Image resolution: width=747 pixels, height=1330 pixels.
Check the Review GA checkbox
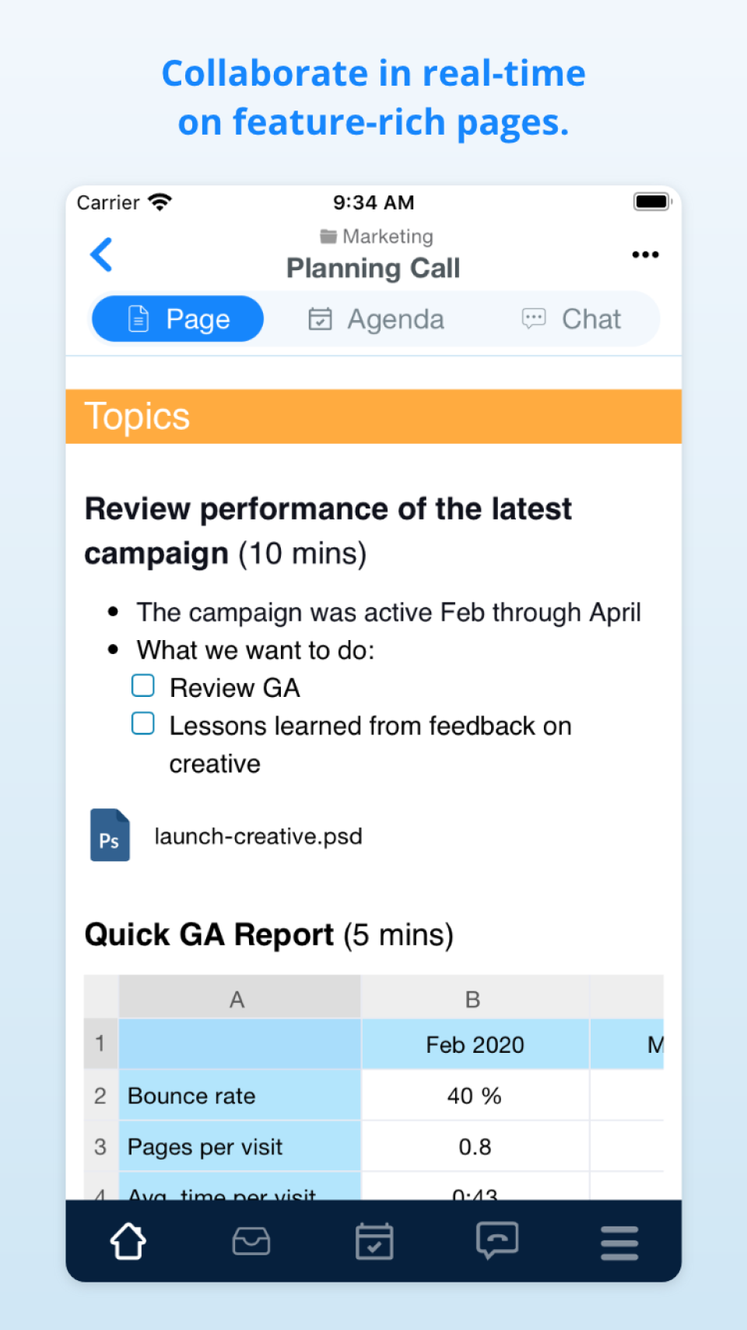point(143,686)
